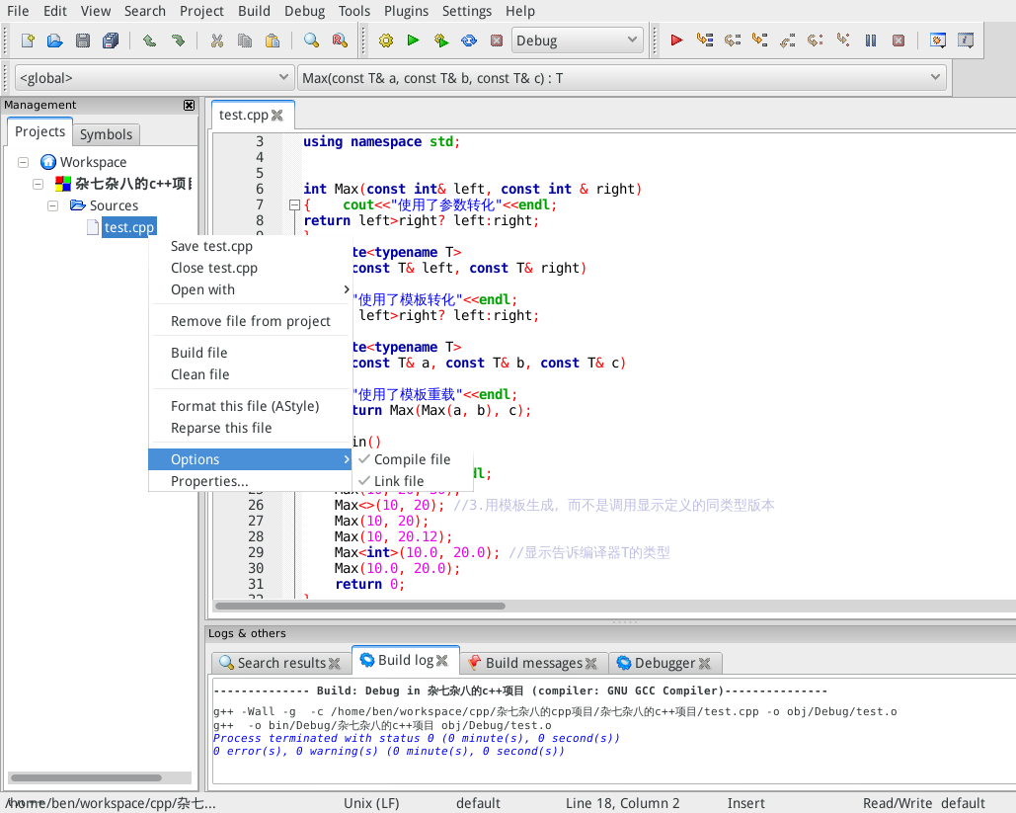Click the Open file toolbar icon
1016x813 pixels.
[55, 41]
